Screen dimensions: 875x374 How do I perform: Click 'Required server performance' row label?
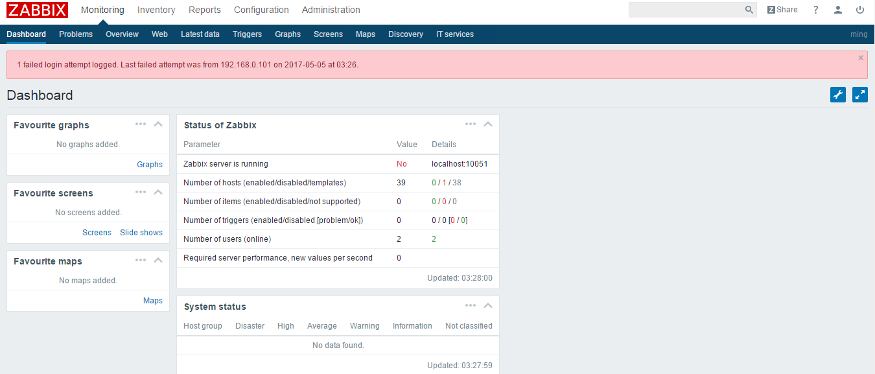[x=278, y=258]
